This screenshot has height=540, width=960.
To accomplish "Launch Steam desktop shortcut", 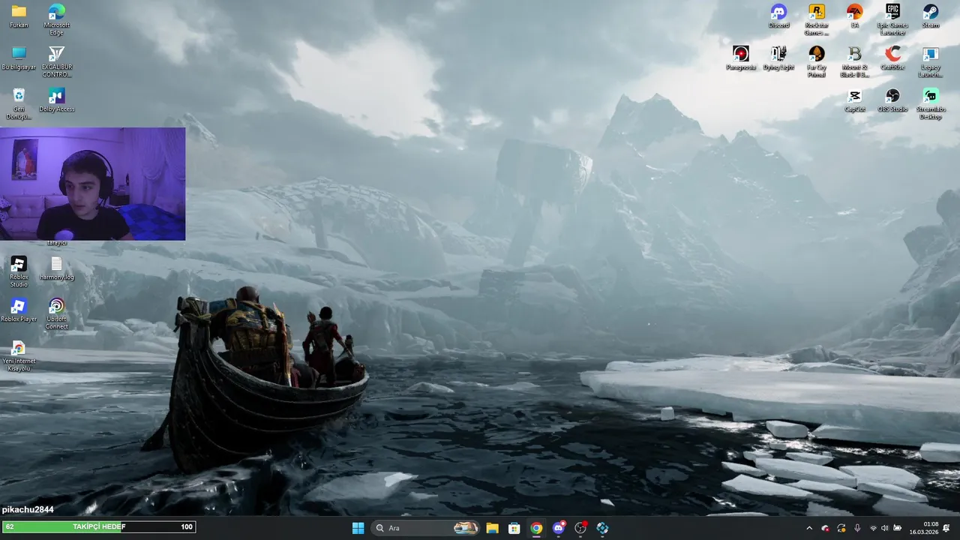I will (x=931, y=16).
